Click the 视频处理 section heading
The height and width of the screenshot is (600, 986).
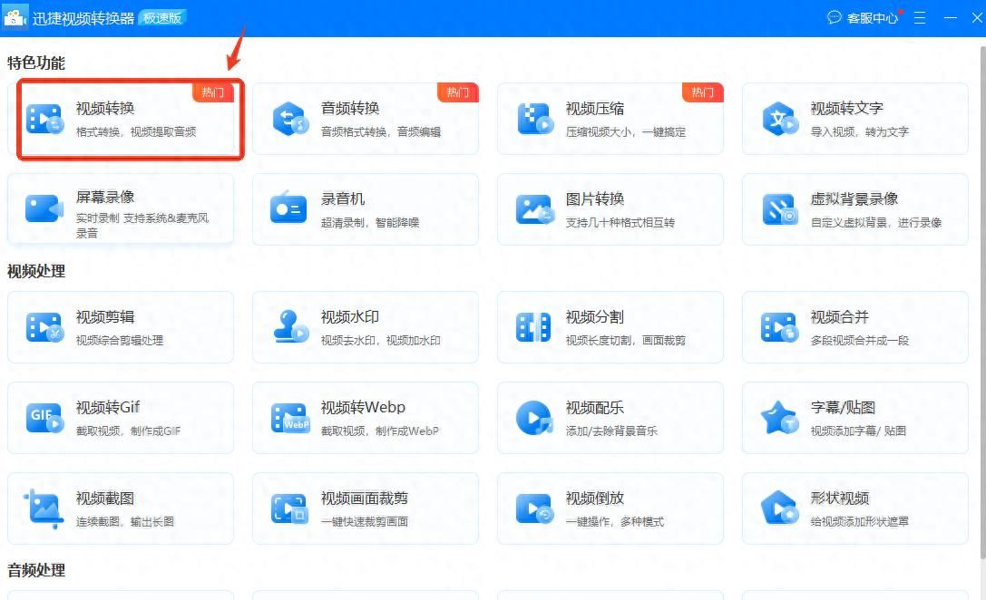click(36, 271)
